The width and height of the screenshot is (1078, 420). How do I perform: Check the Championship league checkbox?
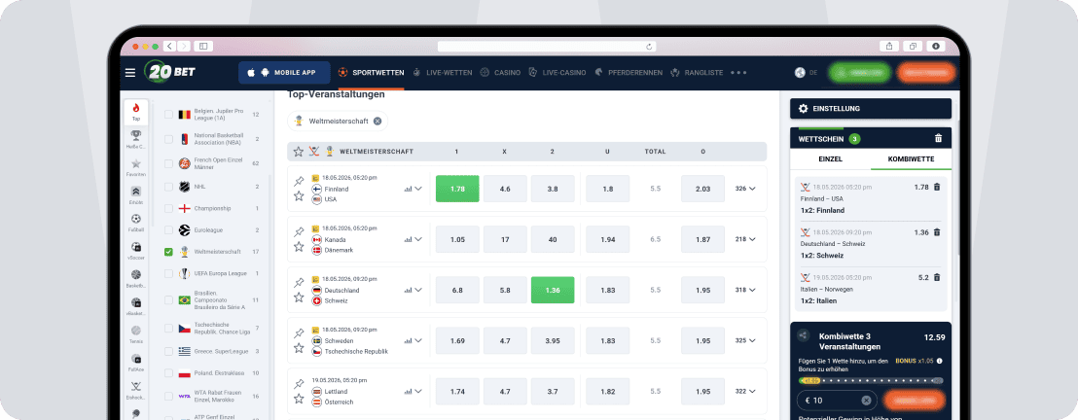coord(168,208)
